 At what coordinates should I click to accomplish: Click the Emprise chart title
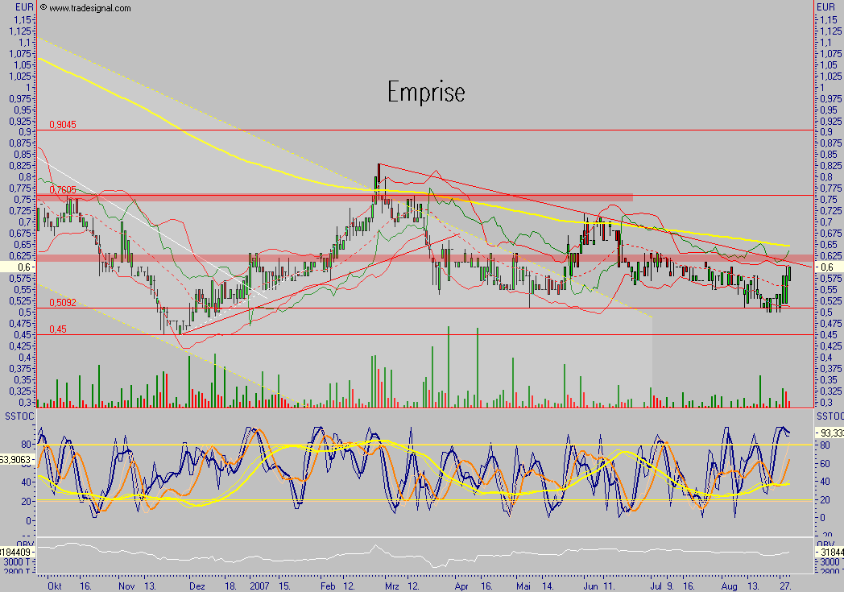tap(426, 92)
